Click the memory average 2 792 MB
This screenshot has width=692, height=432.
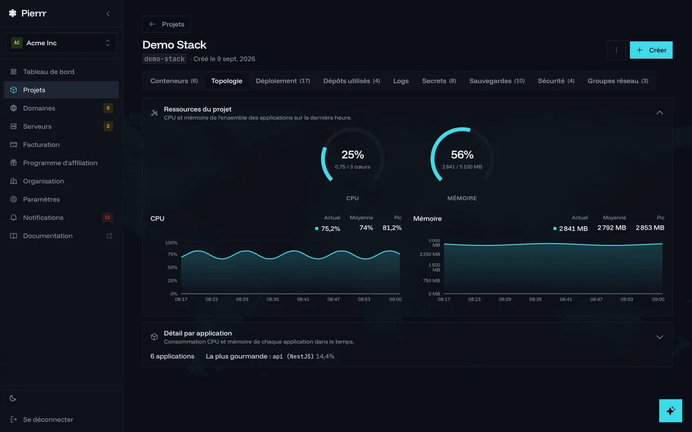611,228
